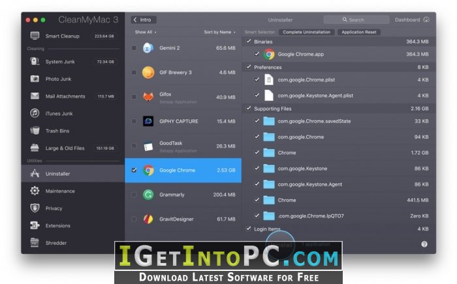Click the Maintenance gear icon

point(35,191)
